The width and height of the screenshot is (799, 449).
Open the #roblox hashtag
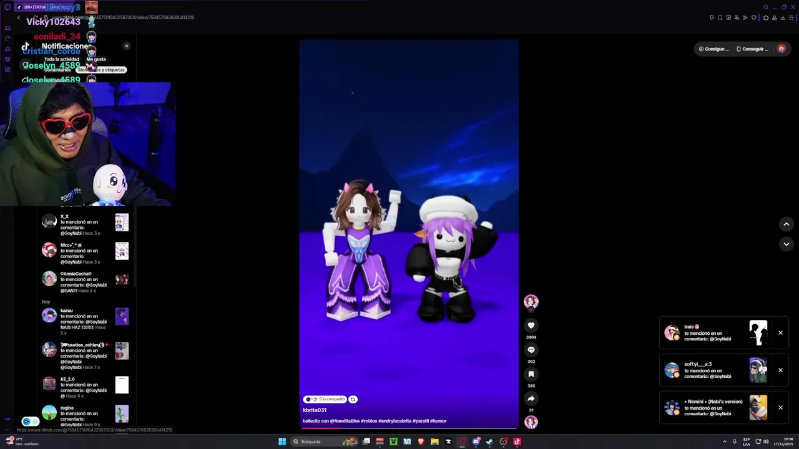click(370, 421)
